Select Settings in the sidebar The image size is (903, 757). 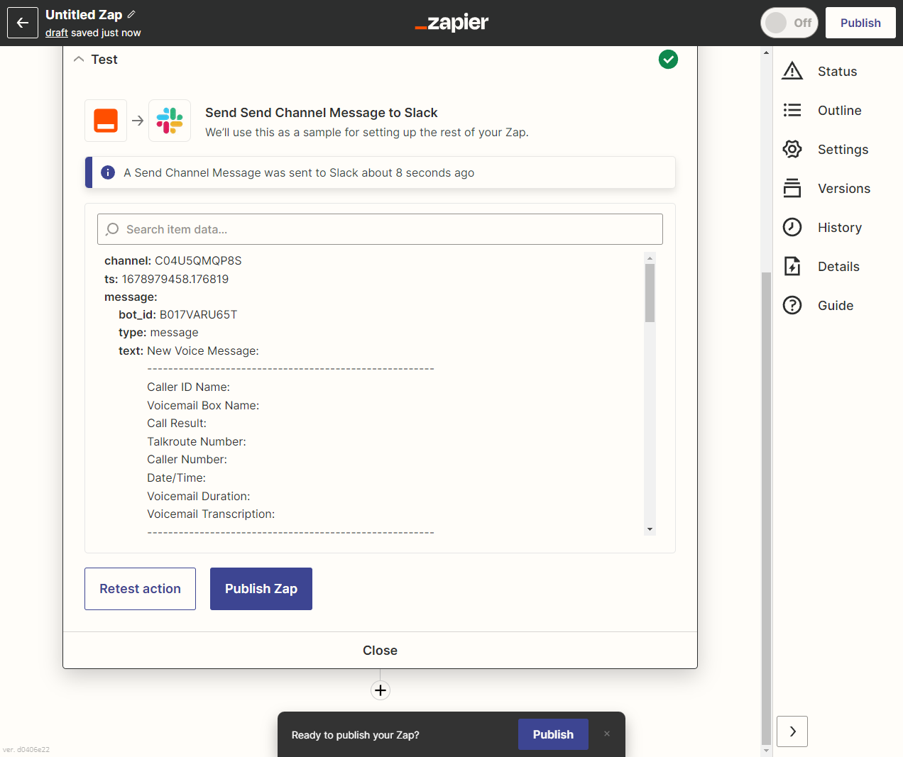843,149
